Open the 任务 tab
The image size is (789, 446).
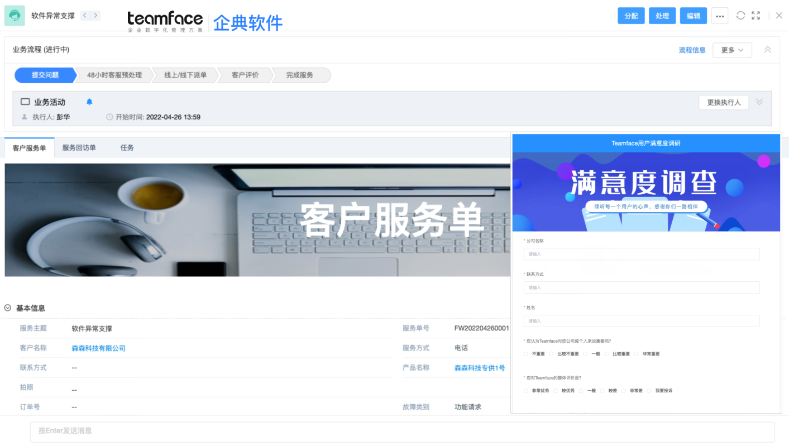127,148
